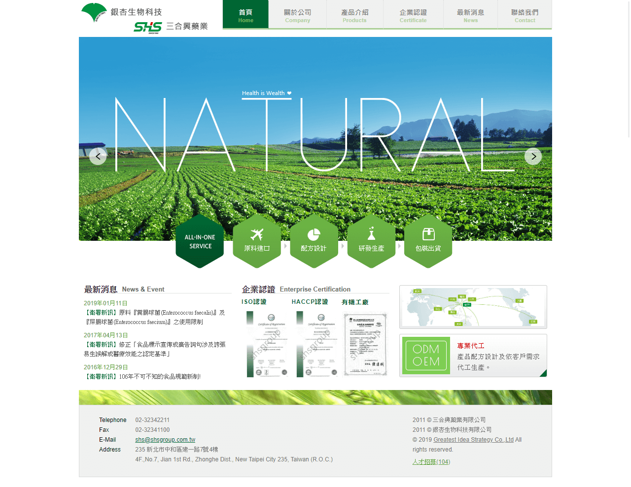631x487 pixels.
Task: Select the pie chart 配方設計 hexagon
Action: (x=314, y=241)
